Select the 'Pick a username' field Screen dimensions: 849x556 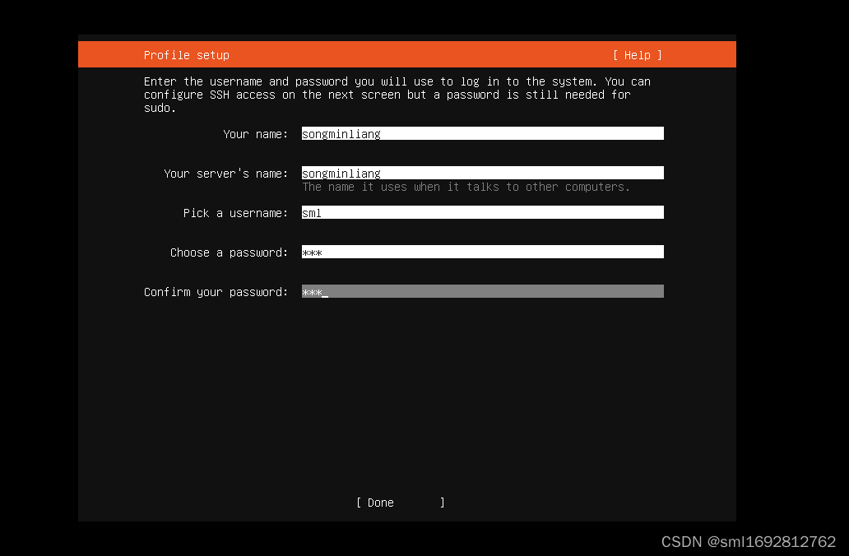(x=481, y=211)
